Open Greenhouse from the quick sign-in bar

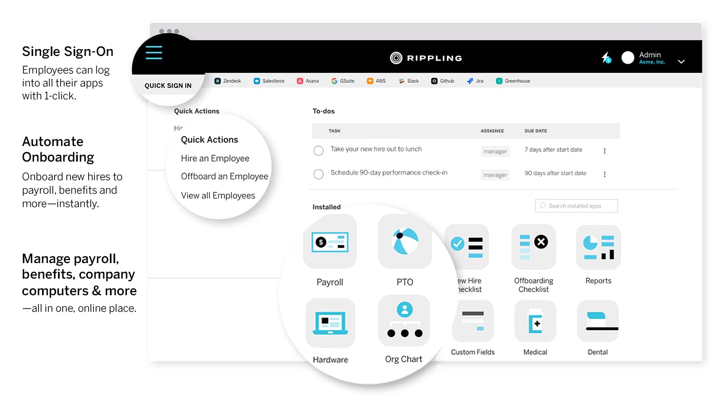(x=513, y=81)
